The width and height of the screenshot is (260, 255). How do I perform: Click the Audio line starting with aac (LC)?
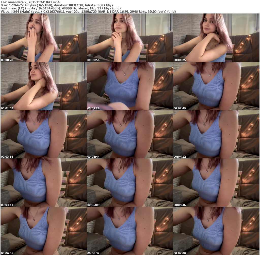click(x=61, y=8)
